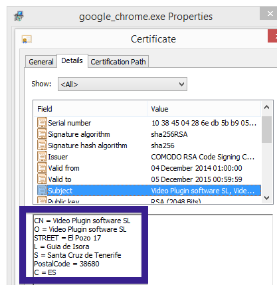Screen dimensions: 277x285
Task: Select the Issuer COMODO RSA value row
Action: click(x=147, y=157)
